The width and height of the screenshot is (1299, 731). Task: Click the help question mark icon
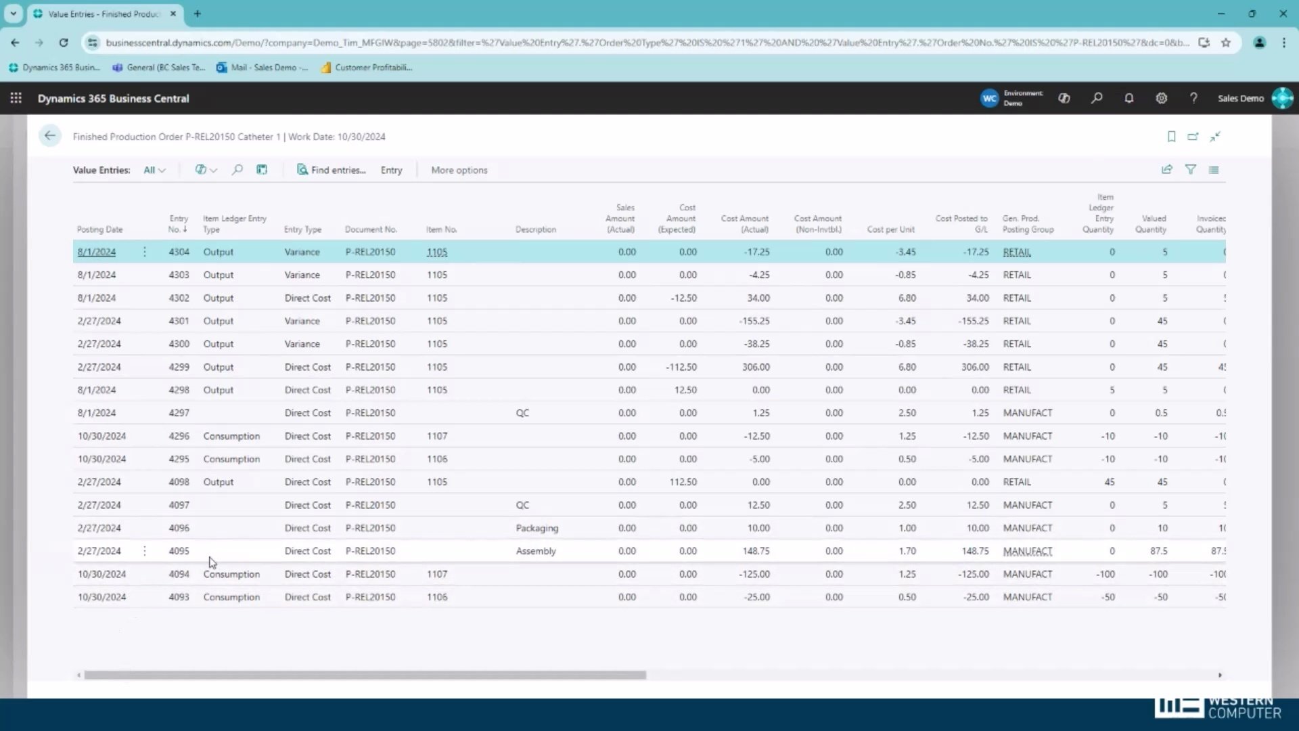(x=1194, y=98)
